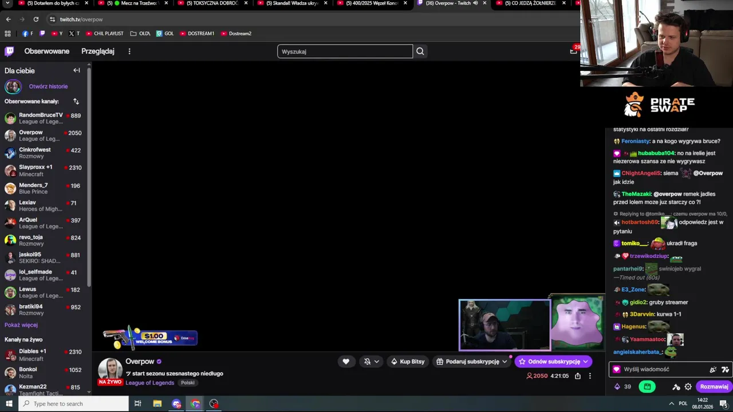Toggle the follow heart button
The height and width of the screenshot is (412, 733).
click(346, 362)
